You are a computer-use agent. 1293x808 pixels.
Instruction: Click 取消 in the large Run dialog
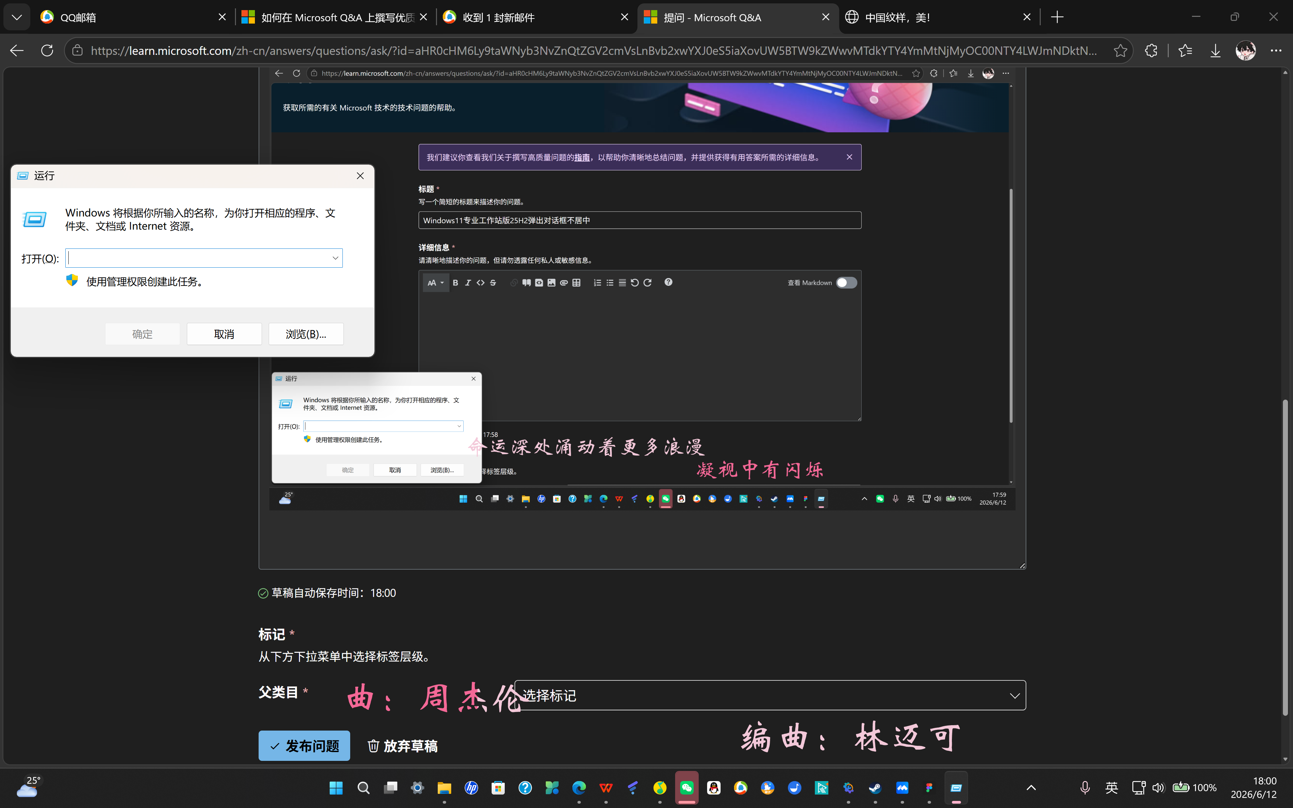coord(224,334)
